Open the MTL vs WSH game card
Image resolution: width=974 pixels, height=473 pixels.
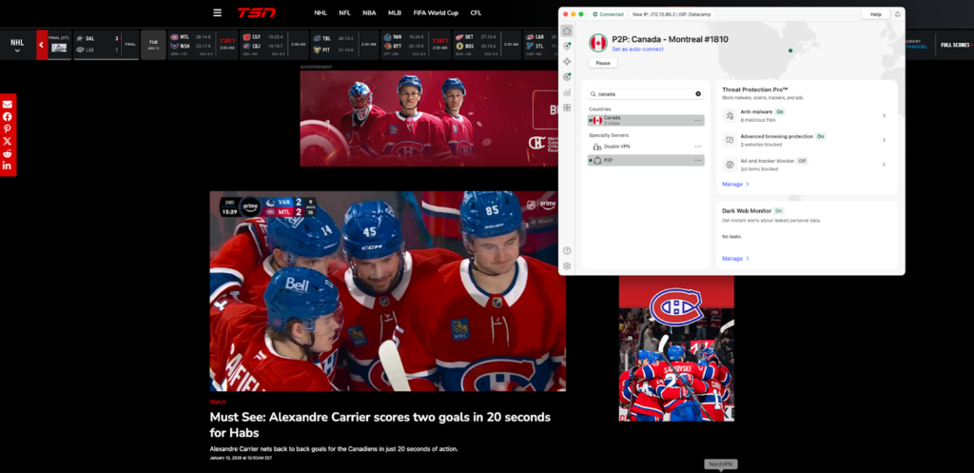tap(203, 45)
